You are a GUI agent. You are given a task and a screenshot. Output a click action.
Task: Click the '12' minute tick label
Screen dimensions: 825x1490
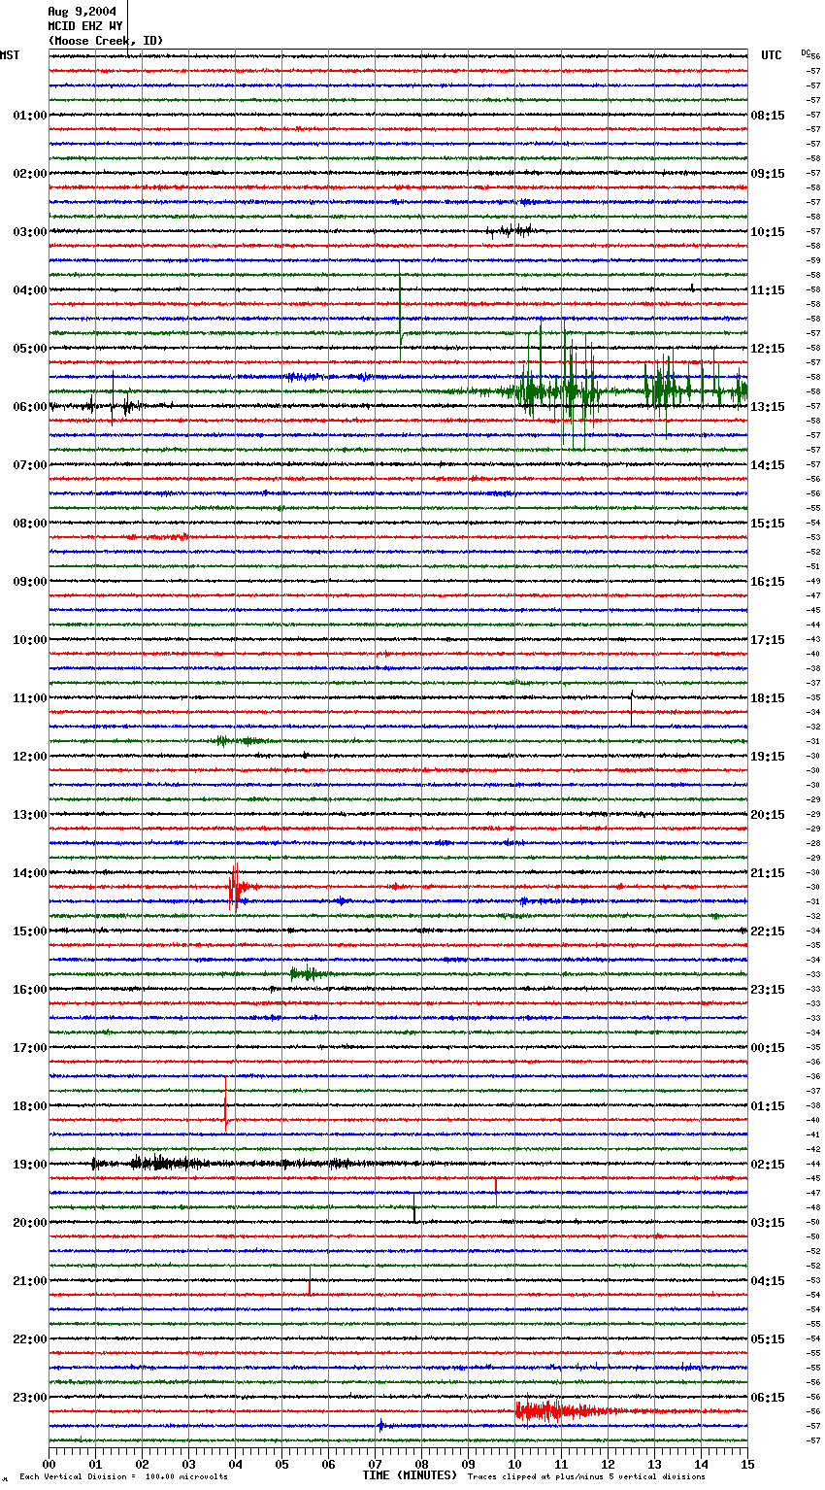click(x=608, y=1464)
